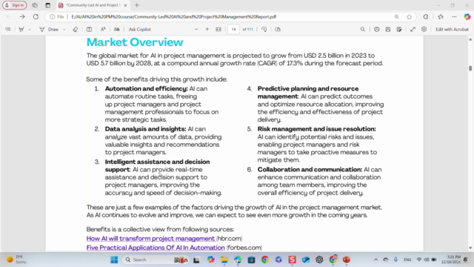Click the Save as icon
This screenshot has width=474, height=267.
click(x=399, y=30)
